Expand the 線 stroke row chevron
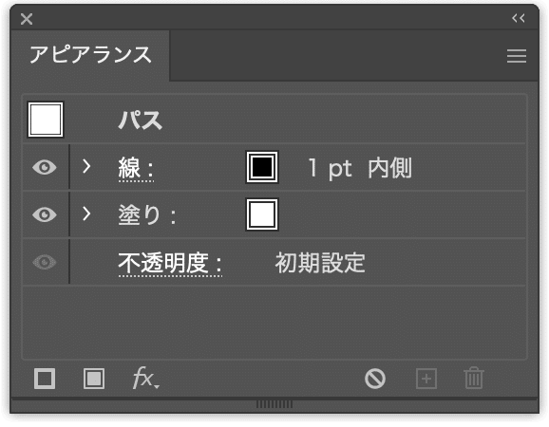The image size is (549, 427). pos(86,166)
